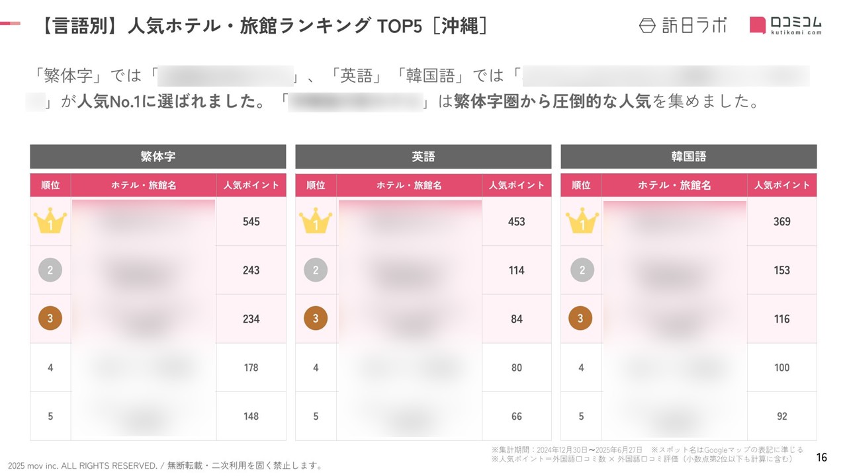Select the 繁体字 table header
The height and width of the screenshot is (476, 847).
(x=158, y=157)
